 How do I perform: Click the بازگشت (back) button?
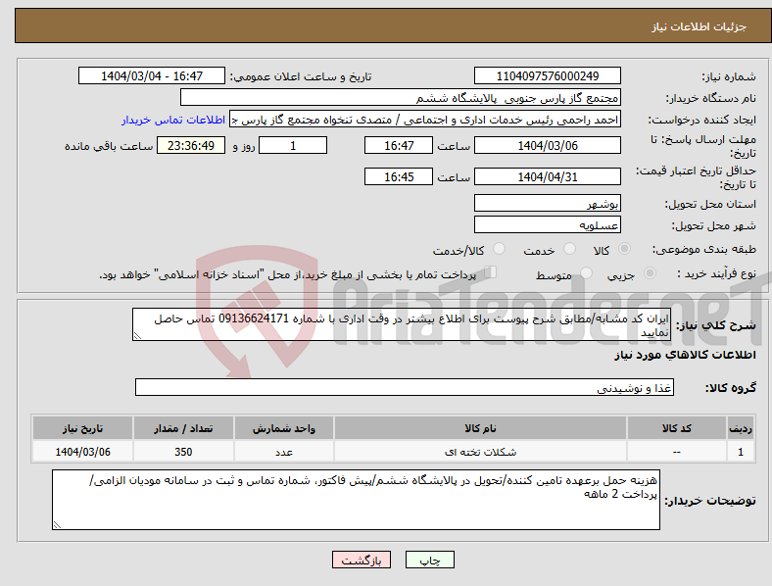[x=362, y=560]
